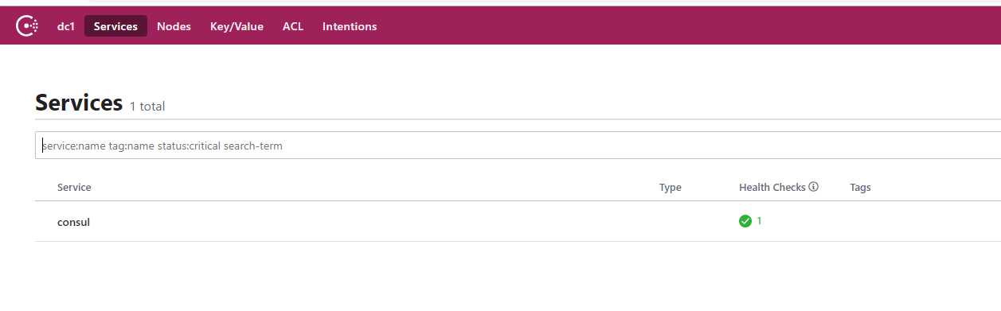1001x311 pixels.
Task: Click the Services page heading
Action: [x=79, y=103]
